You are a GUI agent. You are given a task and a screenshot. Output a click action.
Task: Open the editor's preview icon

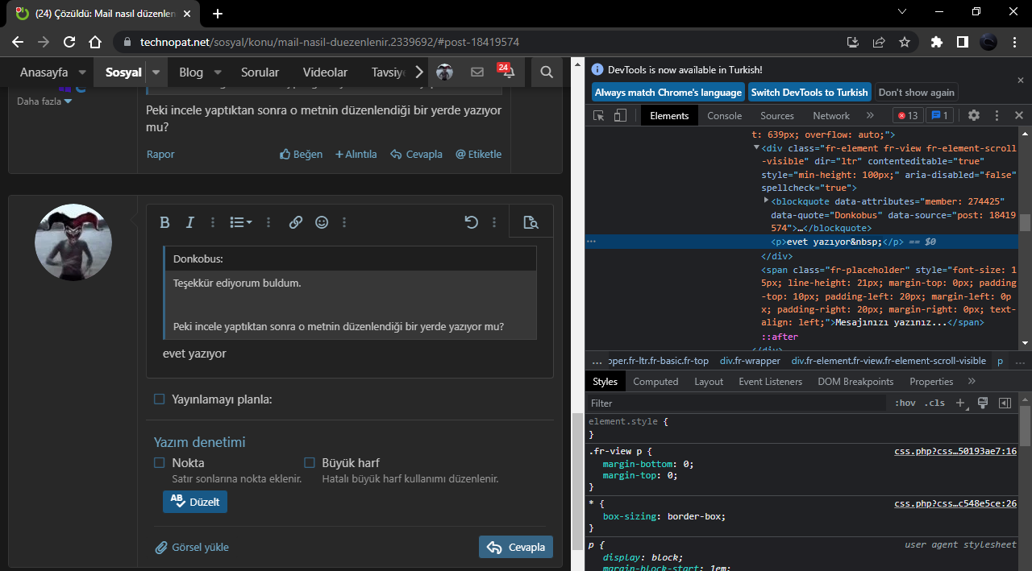point(531,222)
